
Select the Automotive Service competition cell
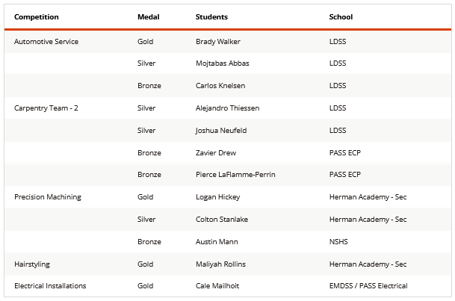[46, 42]
